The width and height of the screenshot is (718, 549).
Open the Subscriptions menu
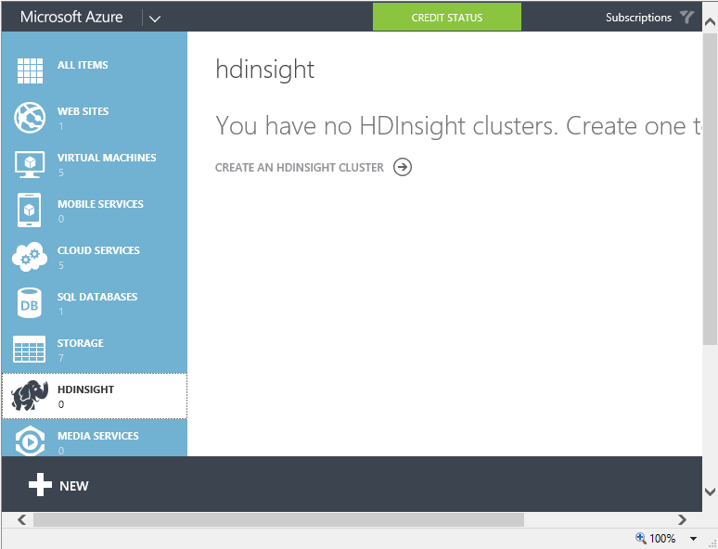tap(638, 18)
